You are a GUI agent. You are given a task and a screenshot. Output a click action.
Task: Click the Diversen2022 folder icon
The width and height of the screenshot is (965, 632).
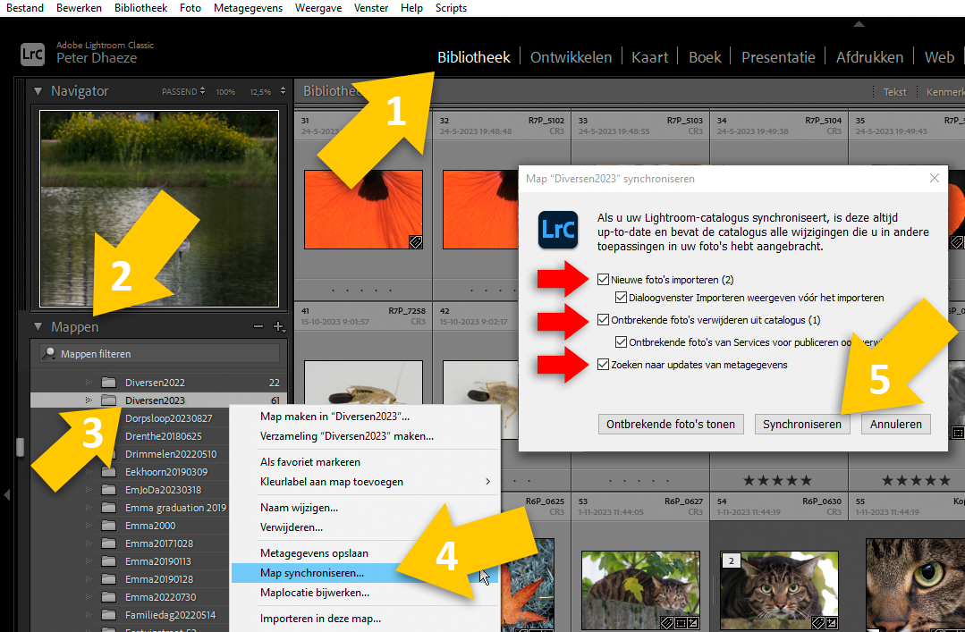tap(109, 383)
